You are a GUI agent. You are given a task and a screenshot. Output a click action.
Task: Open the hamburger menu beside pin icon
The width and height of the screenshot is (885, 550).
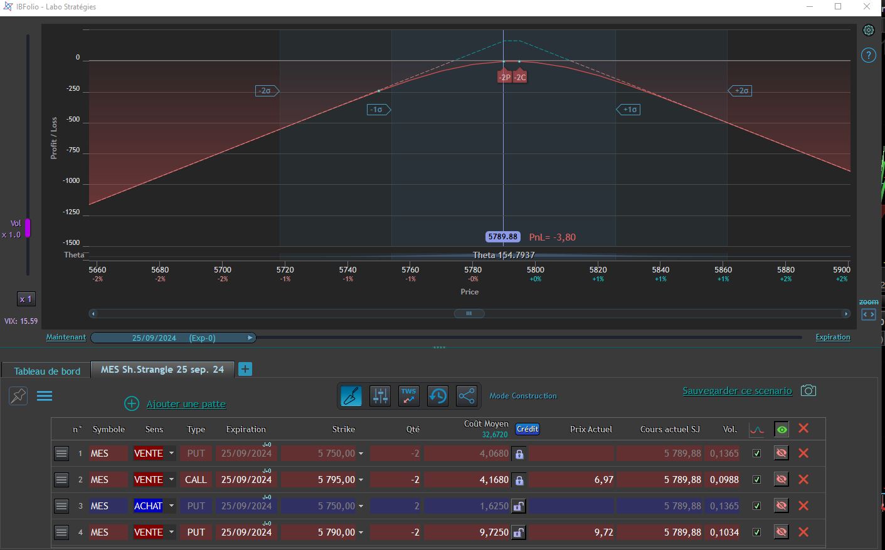pyautogui.click(x=45, y=396)
